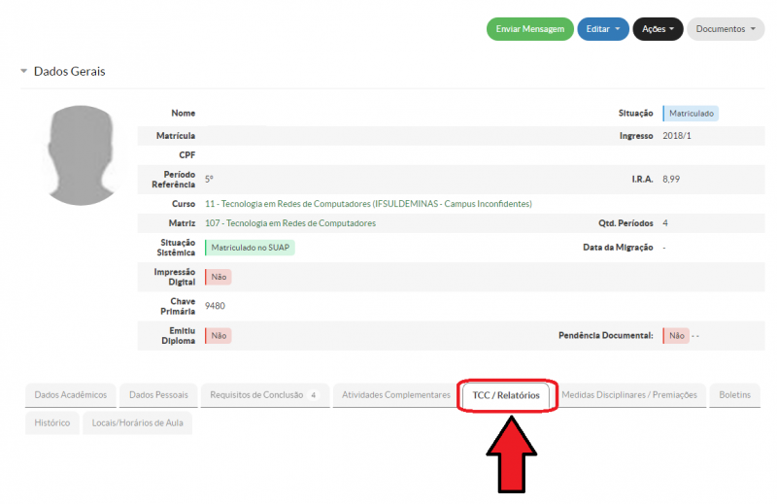
Task: Open Medidas Disciplinares / Premiações tab
Action: 628,395
